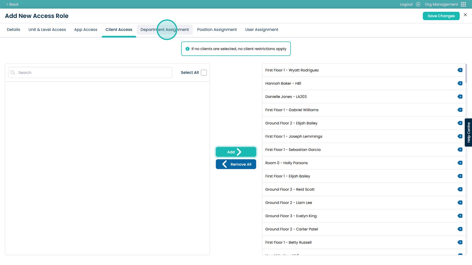This screenshot has height=265, width=472.
Task: Go Back using top-left link
Action: (x=12, y=4)
